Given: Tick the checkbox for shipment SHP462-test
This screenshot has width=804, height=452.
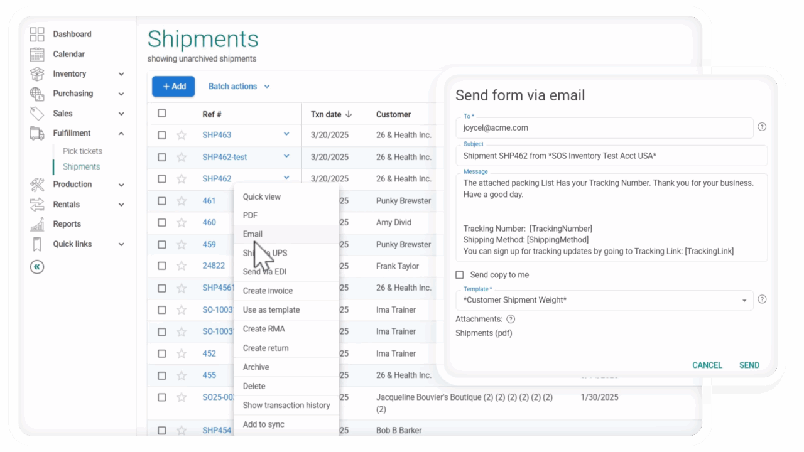Looking at the screenshot, I should (x=162, y=157).
